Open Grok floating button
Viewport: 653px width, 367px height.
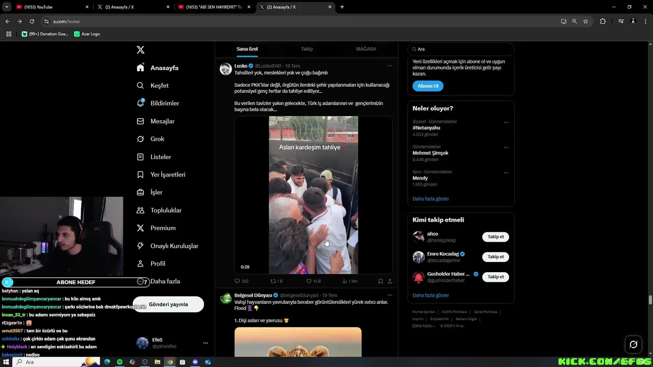tap(633, 345)
